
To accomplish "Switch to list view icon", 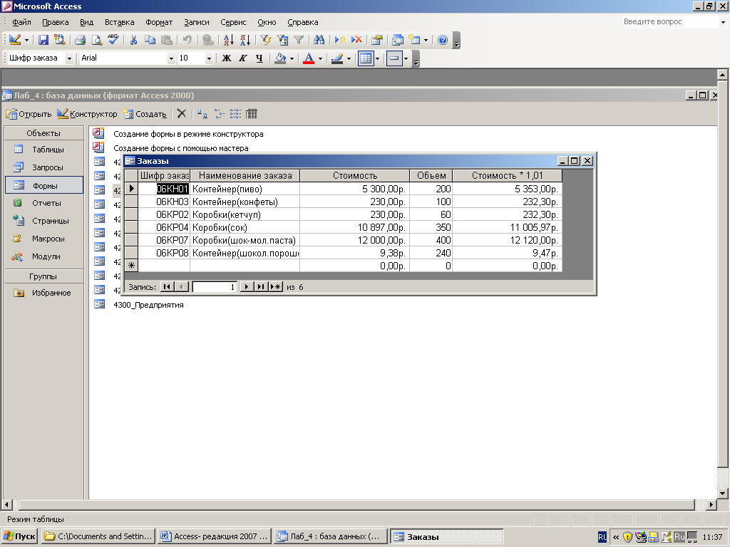I will point(235,114).
